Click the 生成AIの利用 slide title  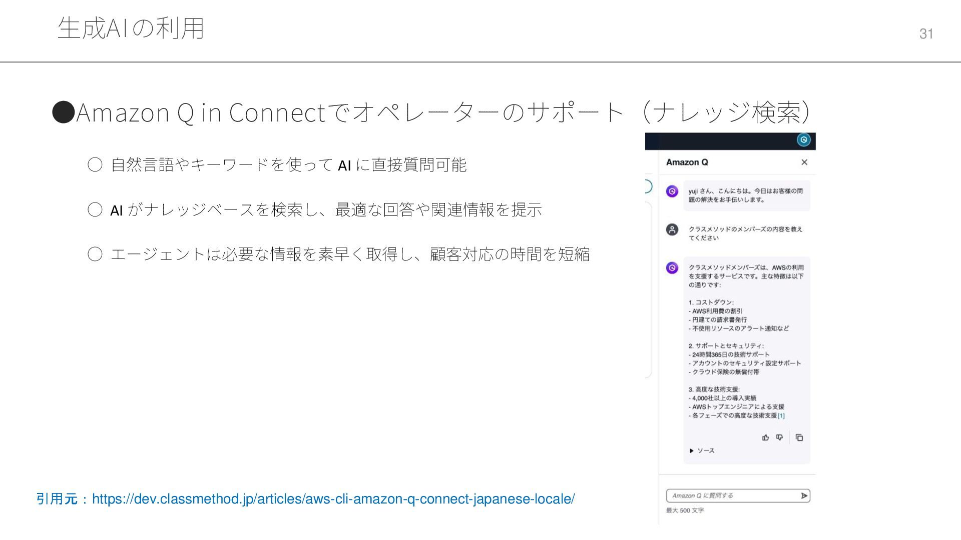[131, 27]
